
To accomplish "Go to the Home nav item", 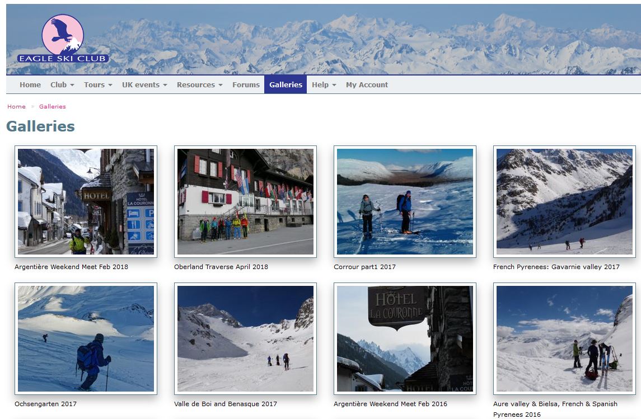I will pos(30,85).
